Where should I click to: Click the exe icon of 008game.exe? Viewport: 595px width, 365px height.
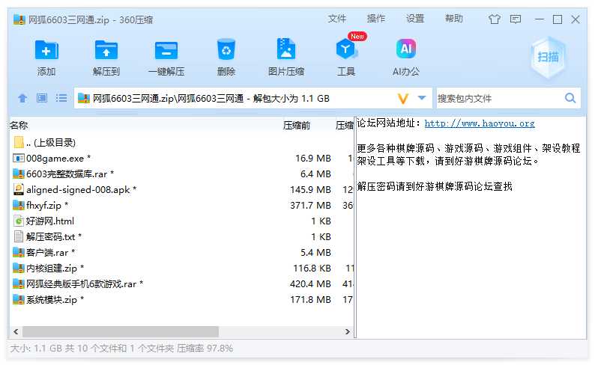point(19,158)
